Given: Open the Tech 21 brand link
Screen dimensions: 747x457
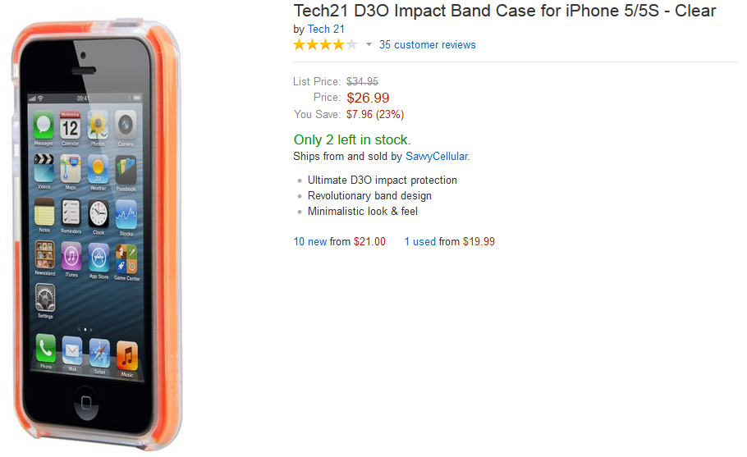Looking at the screenshot, I should point(326,29).
